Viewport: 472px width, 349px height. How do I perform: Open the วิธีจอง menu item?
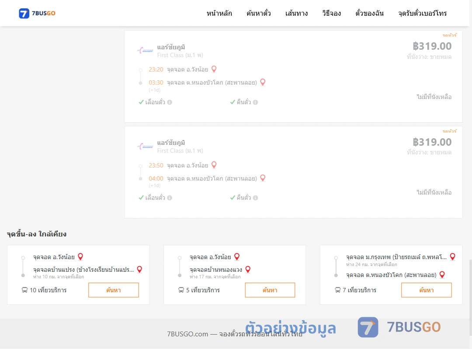[x=331, y=13]
